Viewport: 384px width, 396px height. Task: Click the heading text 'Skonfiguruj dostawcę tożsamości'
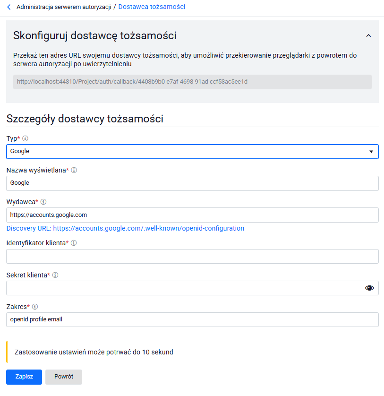coord(94,35)
